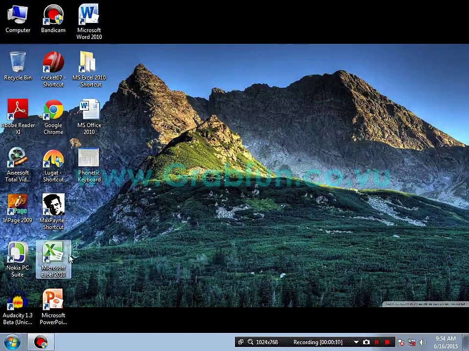469x351 pixels.
Task: Click the 1024x768 resolution text
Action: click(267, 342)
